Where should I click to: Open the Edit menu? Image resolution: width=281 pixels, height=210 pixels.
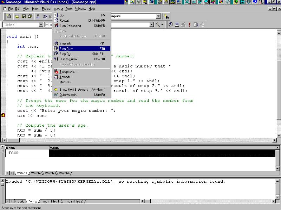(x=18, y=8)
